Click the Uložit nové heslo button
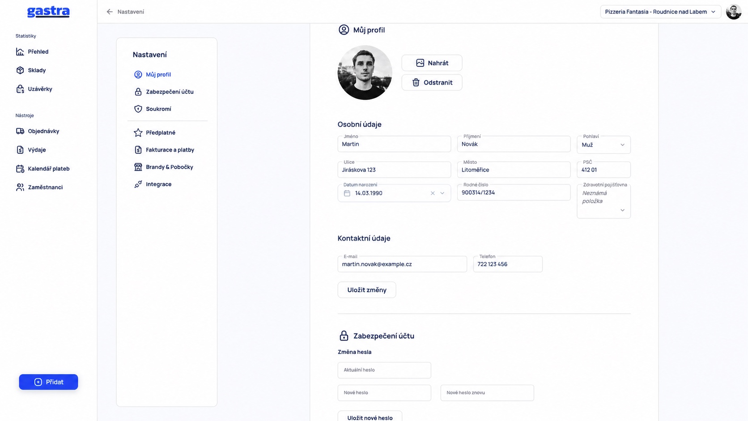748x421 pixels. pyautogui.click(x=370, y=417)
